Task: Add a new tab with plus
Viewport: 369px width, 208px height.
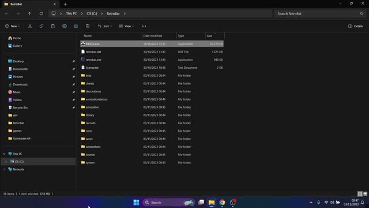Action: tap(65, 4)
